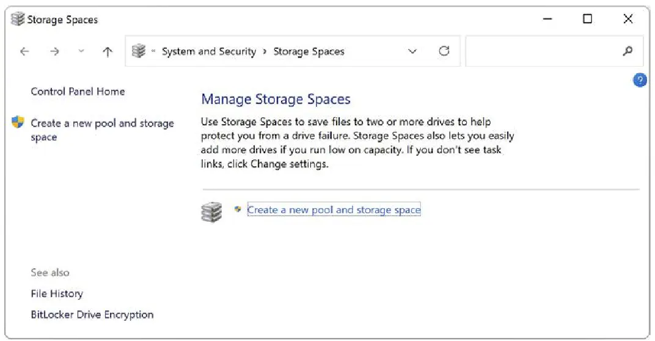Click the Forward navigation arrow
The height and width of the screenshot is (341, 655).
coord(55,52)
